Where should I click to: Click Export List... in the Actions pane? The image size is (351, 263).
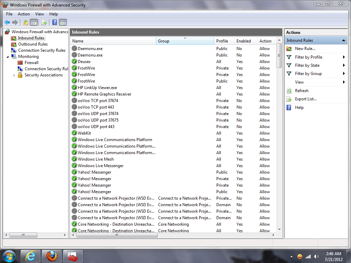[306, 99]
